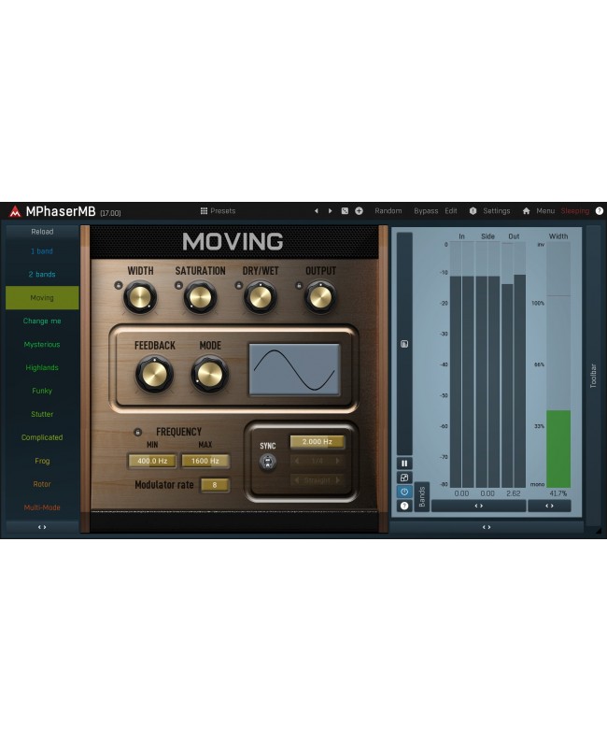Select next sync length right of 1/4
This screenshot has width=607, height=742.
[337, 461]
